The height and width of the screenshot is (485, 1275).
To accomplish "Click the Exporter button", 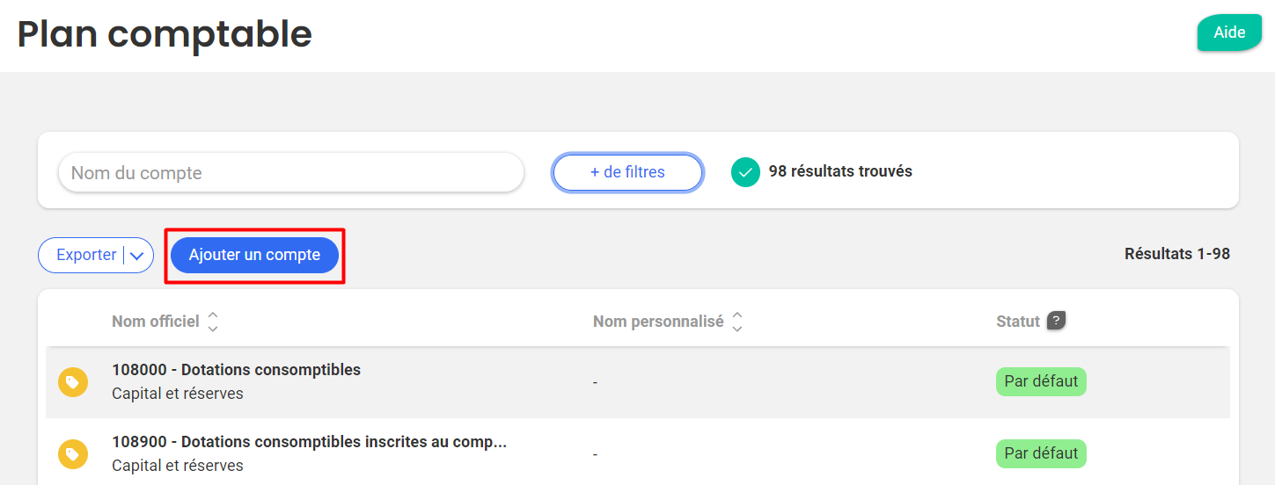I will tap(86, 255).
